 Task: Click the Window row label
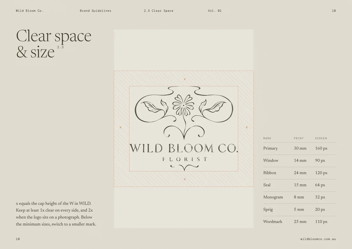coord(271,160)
